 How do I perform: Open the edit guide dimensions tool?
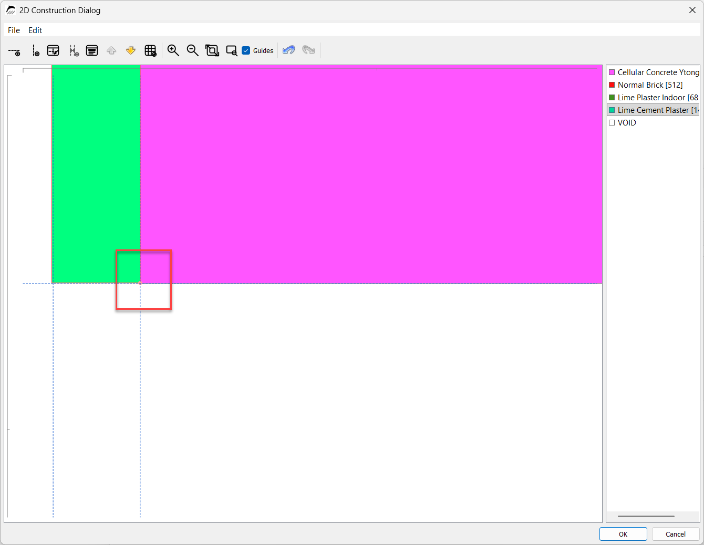[53, 51]
